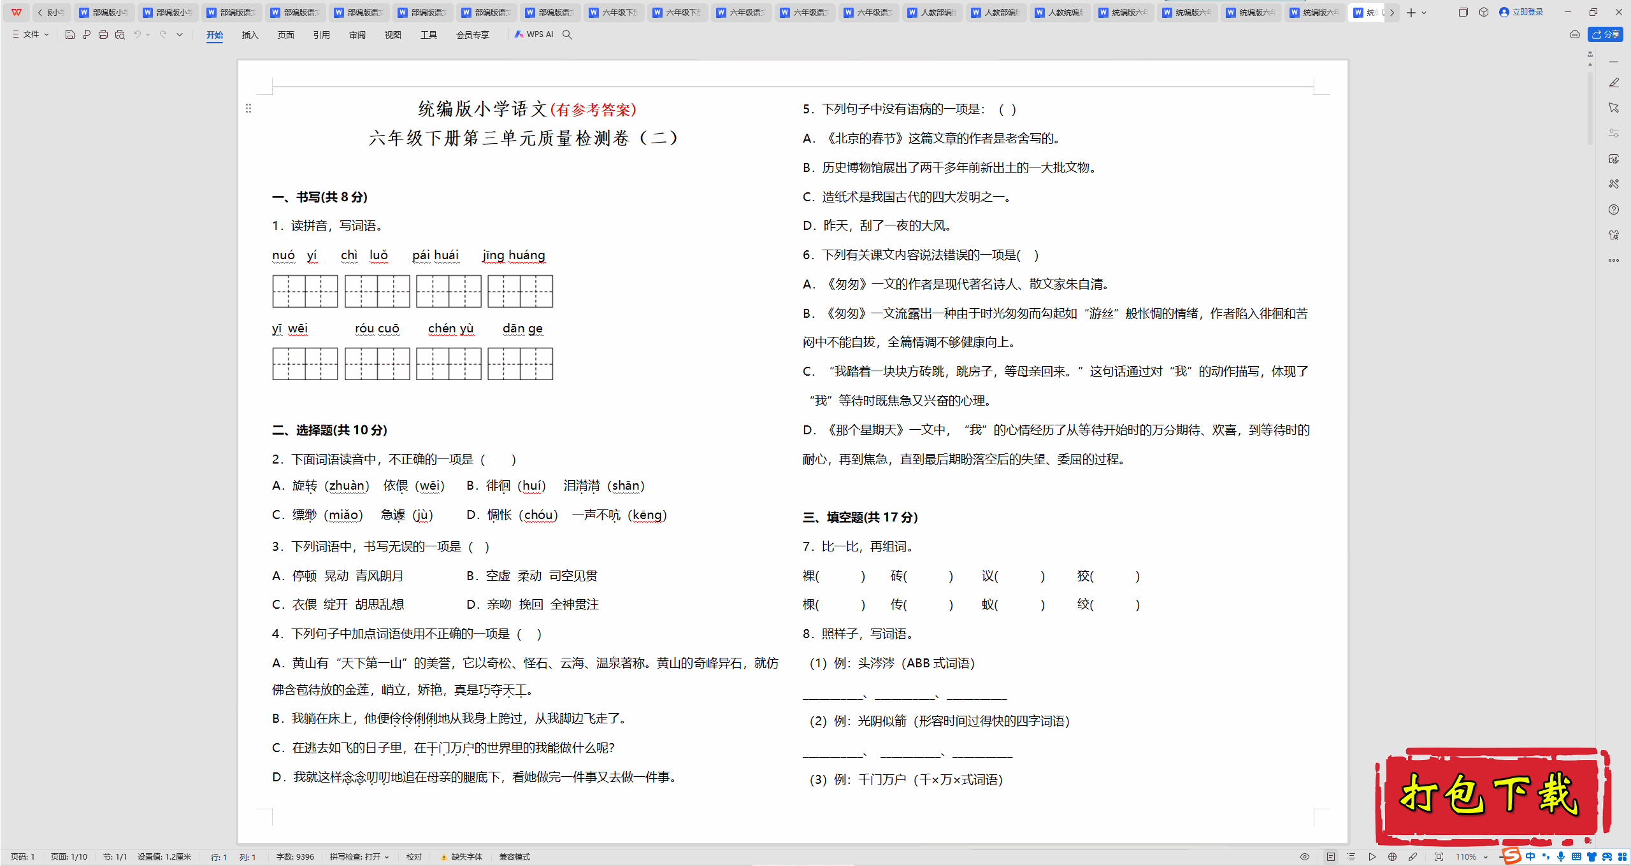Start reading mode play button
Viewport: 1631px width, 866px height.
point(1372,857)
